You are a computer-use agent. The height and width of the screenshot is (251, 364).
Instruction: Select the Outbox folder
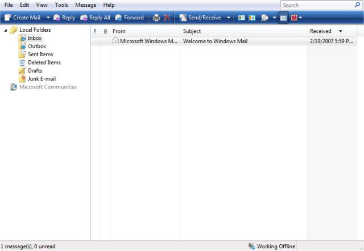(x=32, y=46)
